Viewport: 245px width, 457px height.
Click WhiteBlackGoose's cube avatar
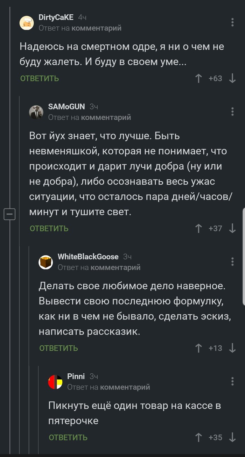tap(46, 262)
